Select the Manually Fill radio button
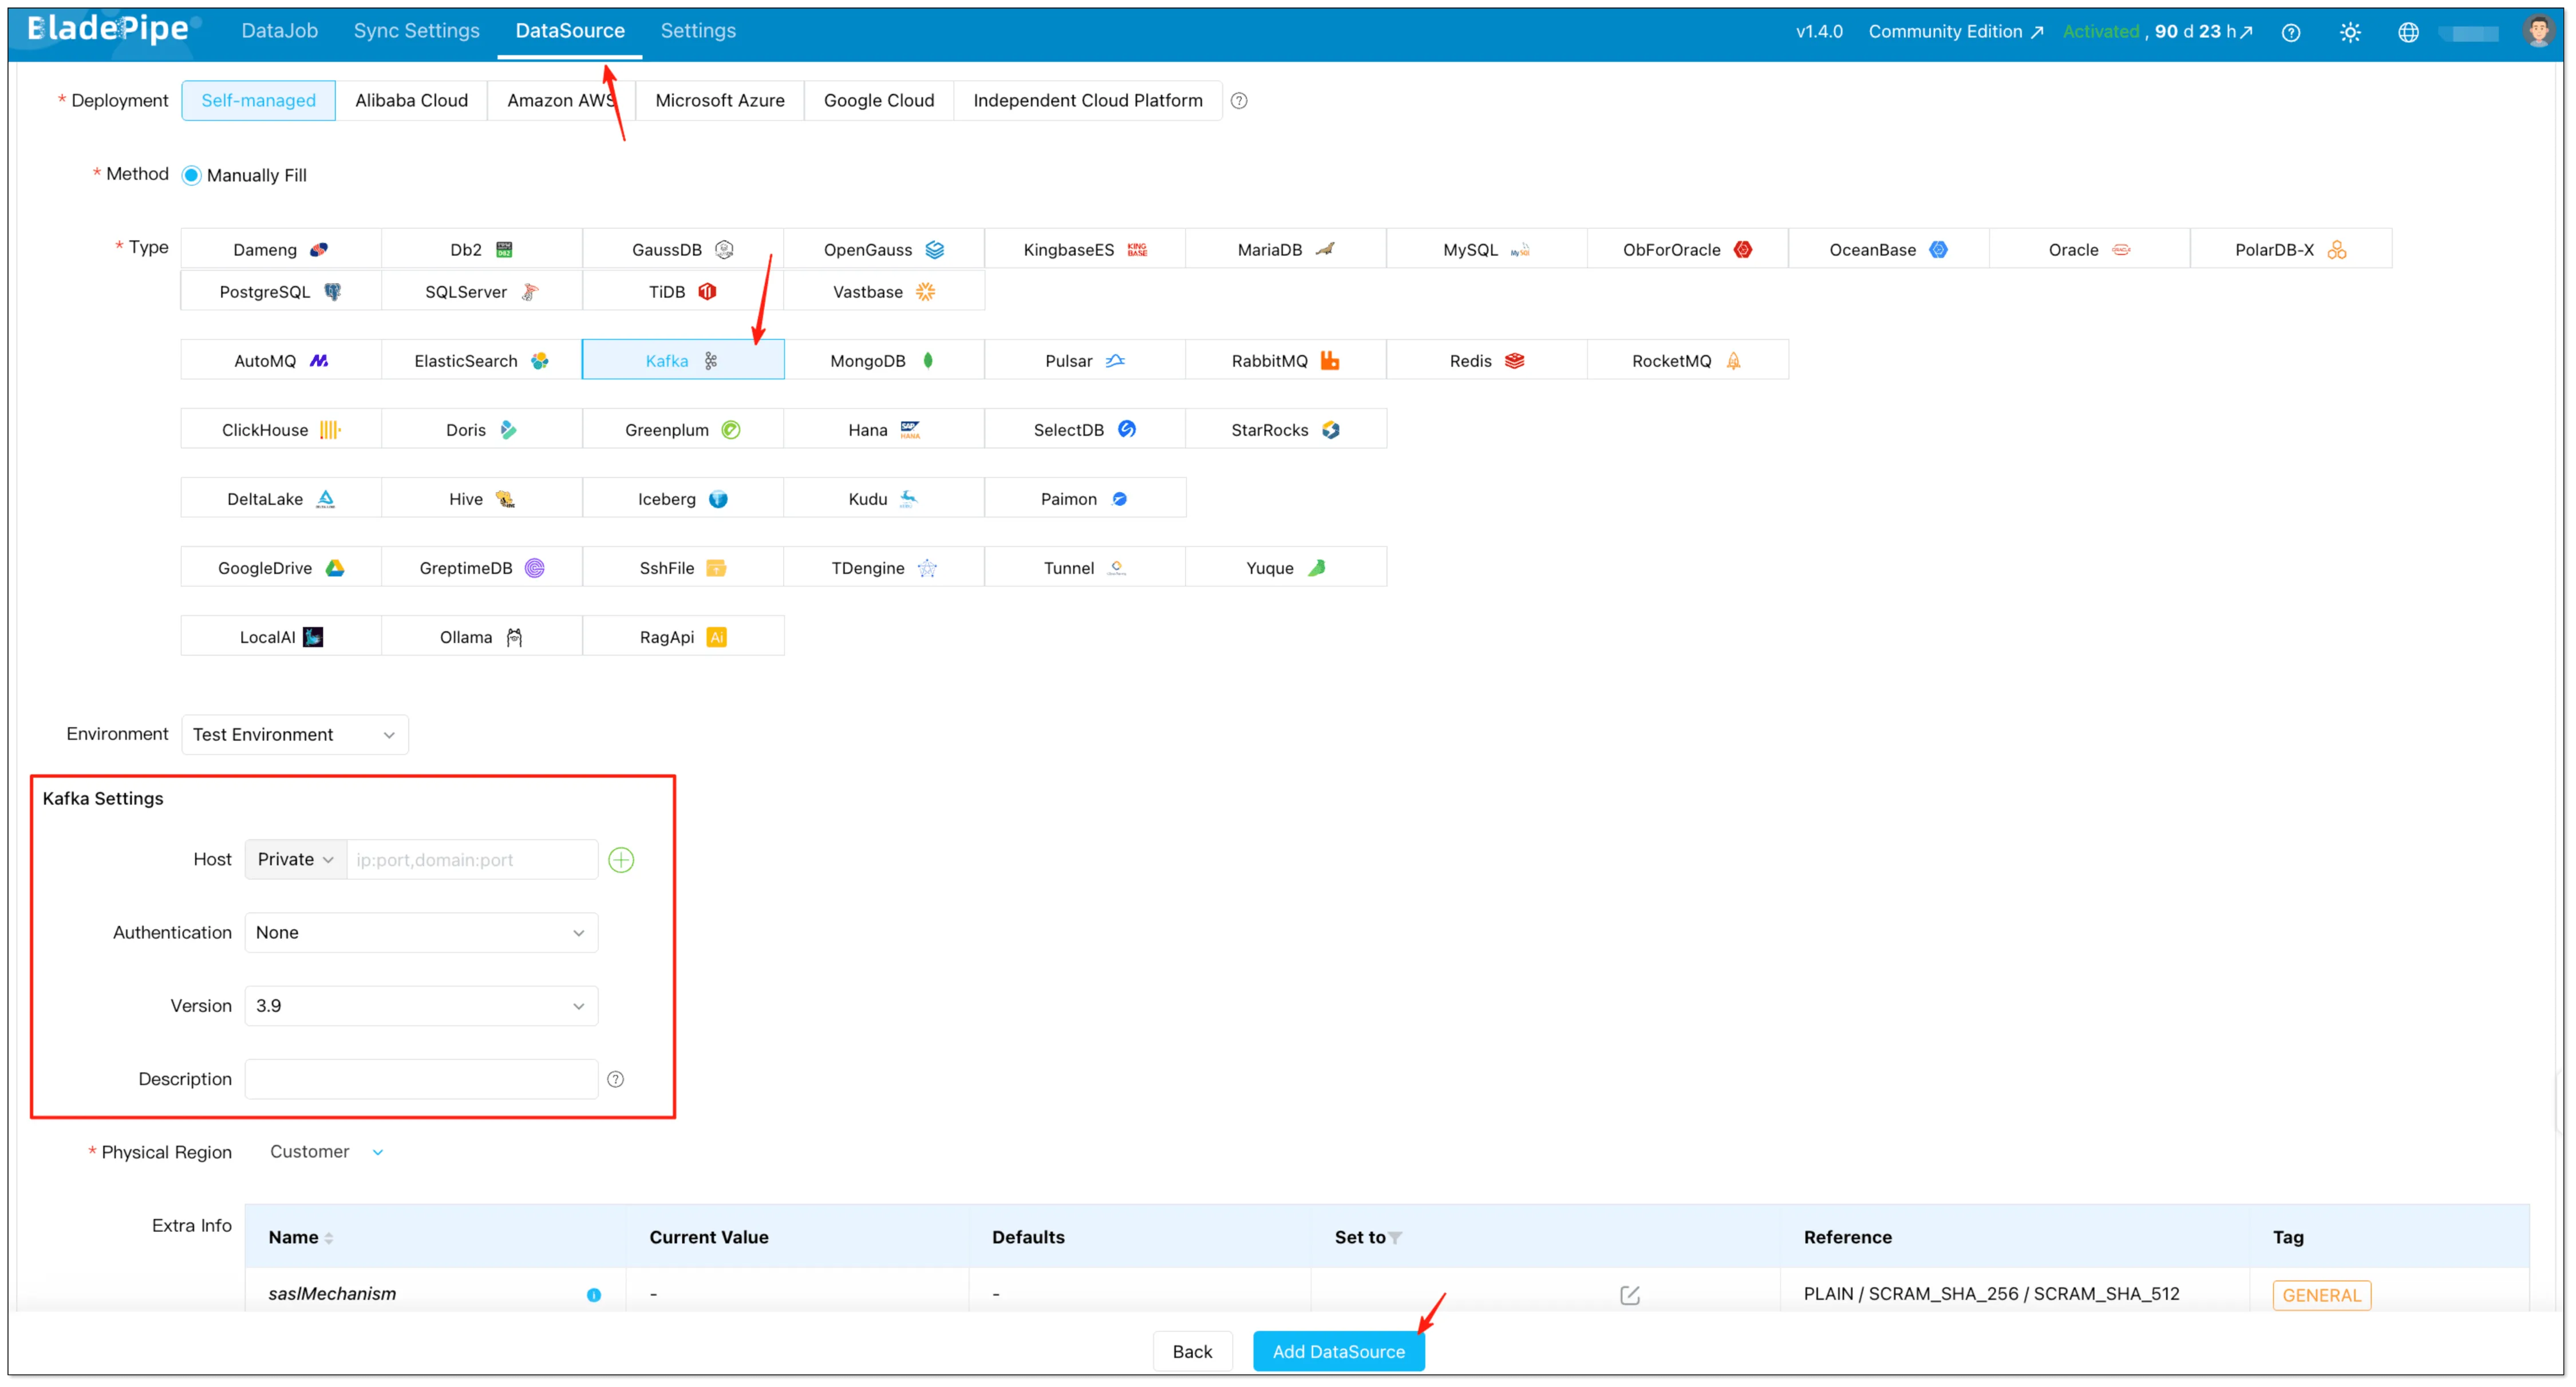 tap(191, 174)
